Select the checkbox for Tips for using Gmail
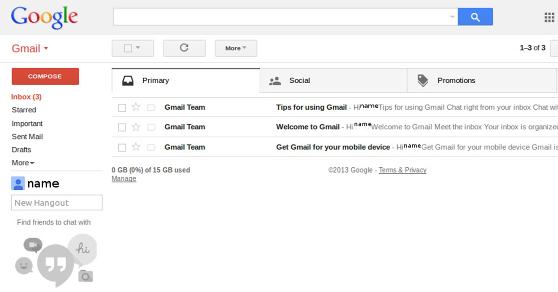This screenshot has height=292, width=558. point(122,108)
